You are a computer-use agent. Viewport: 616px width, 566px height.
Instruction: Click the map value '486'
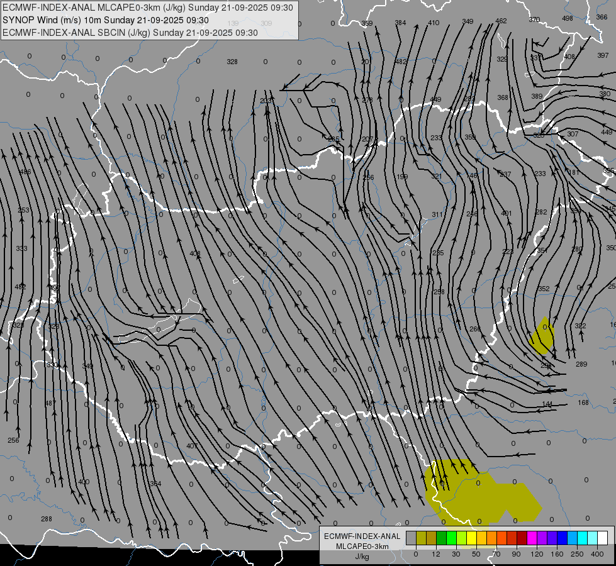pos(25,172)
